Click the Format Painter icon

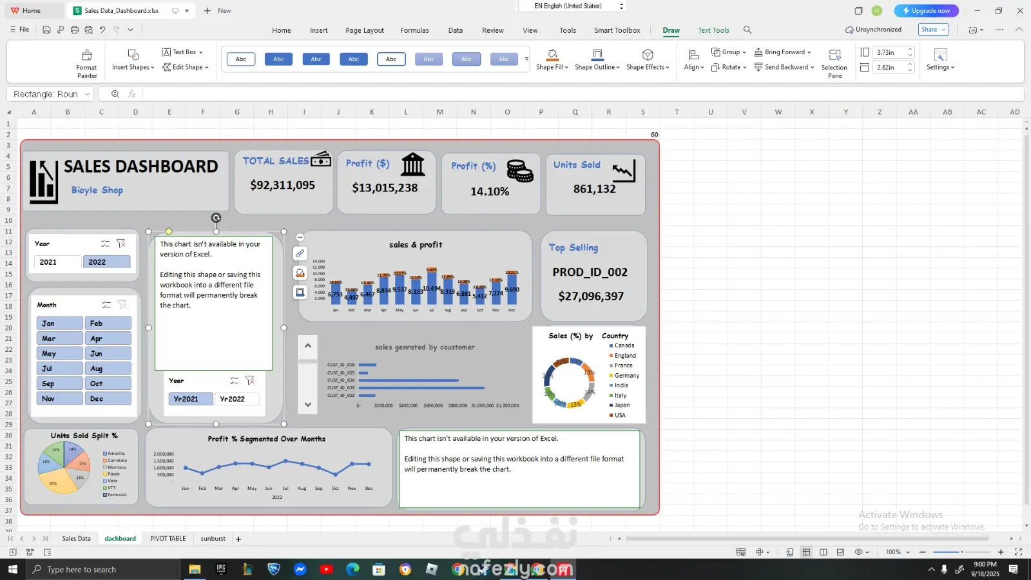86,55
